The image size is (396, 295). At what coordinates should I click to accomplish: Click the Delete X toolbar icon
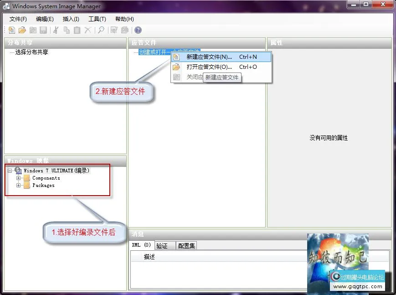pos(87,30)
